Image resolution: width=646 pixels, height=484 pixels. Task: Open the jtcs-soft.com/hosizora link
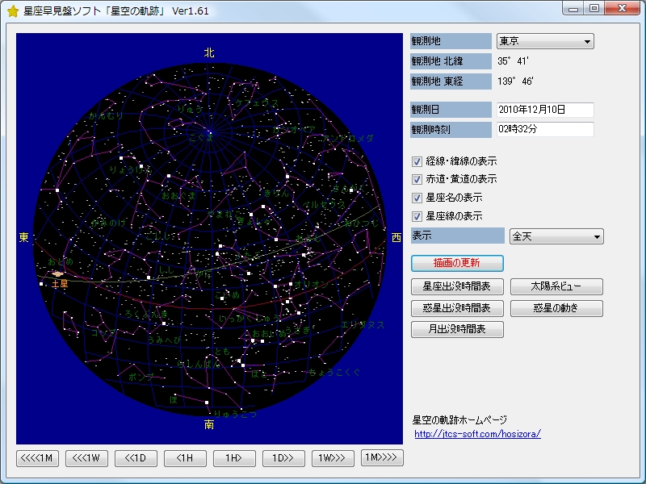477,434
